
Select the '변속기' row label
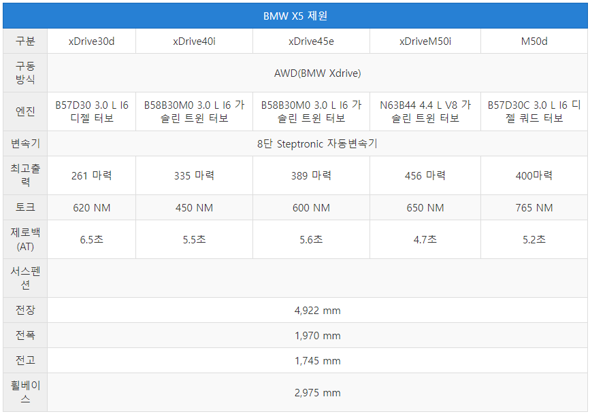[x=25, y=143]
